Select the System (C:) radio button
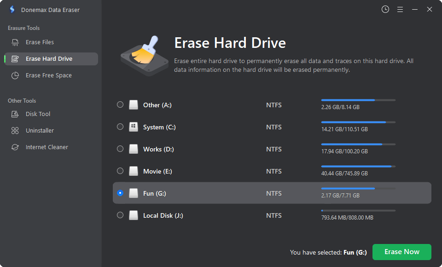This screenshot has height=267, width=442. pyautogui.click(x=120, y=127)
